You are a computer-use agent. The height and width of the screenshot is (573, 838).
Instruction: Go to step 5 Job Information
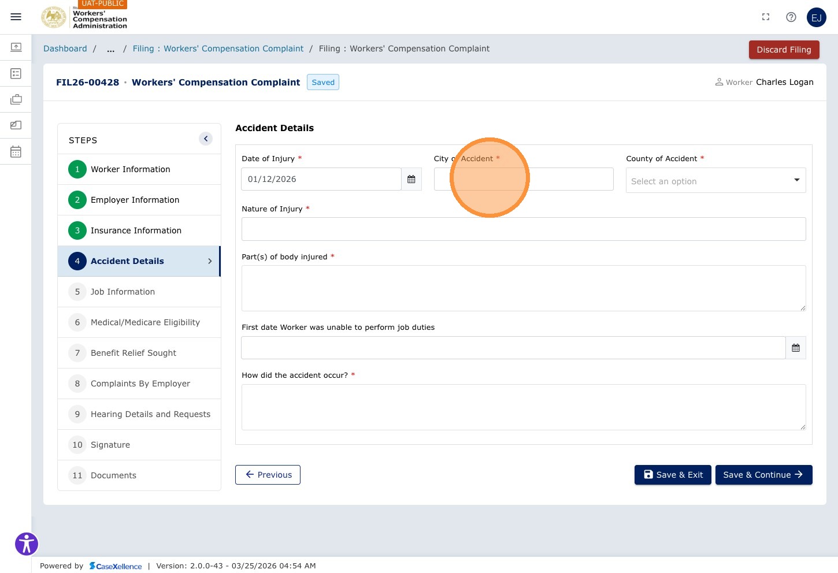(139, 292)
